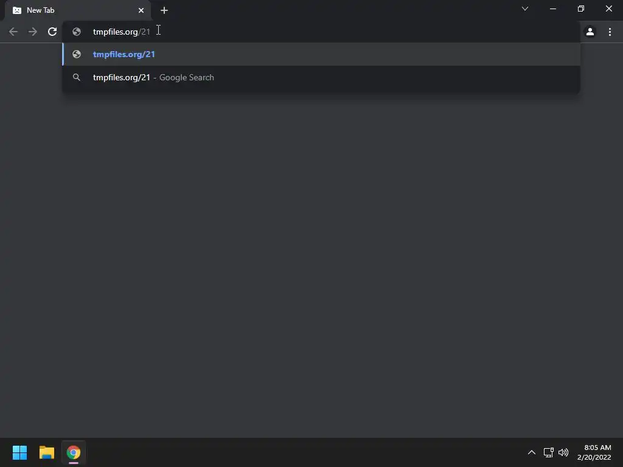Restore down the Chrome window
623x467 pixels.
[x=581, y=9]
